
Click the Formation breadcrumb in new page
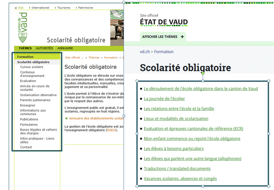[x=164, y=52]
